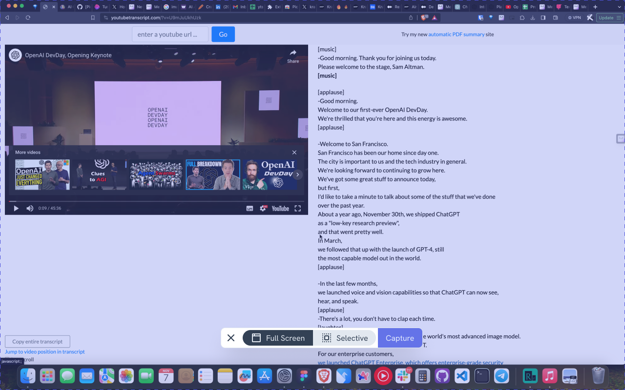625x390 pixels.
Task: Open the Trash in the Dock
Action: [x=598, y=376]
